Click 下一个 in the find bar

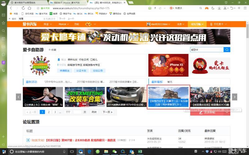tap(62, 19)
